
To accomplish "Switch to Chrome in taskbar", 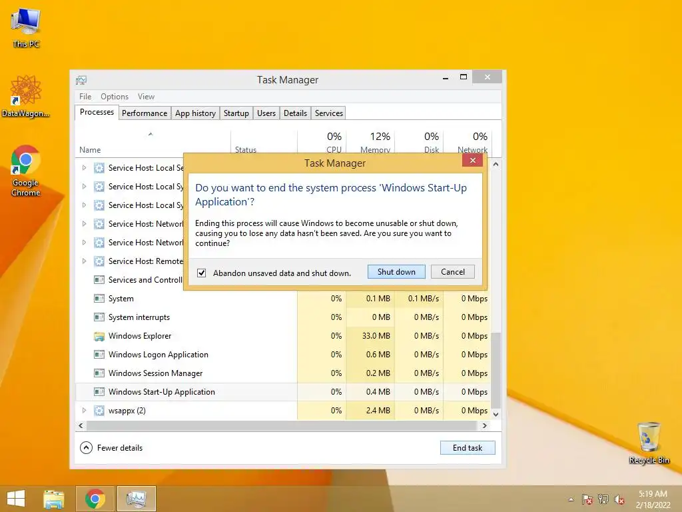I will click(95, 499).
